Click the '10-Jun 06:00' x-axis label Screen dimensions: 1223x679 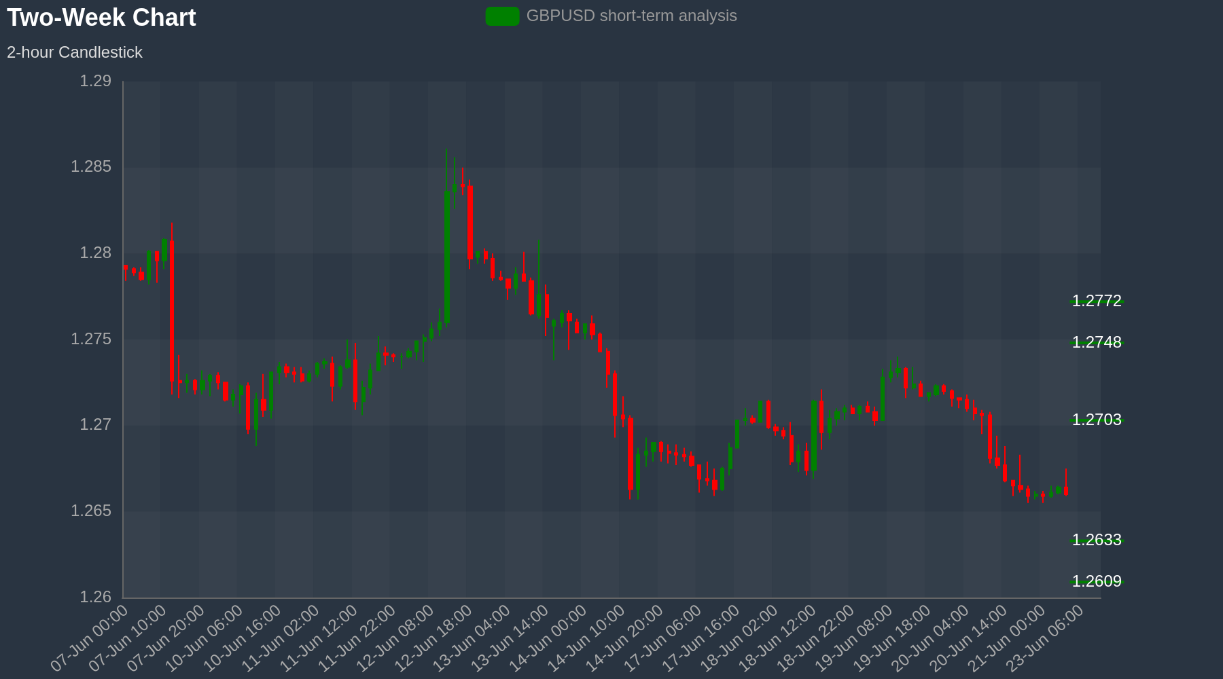(205, 638)
